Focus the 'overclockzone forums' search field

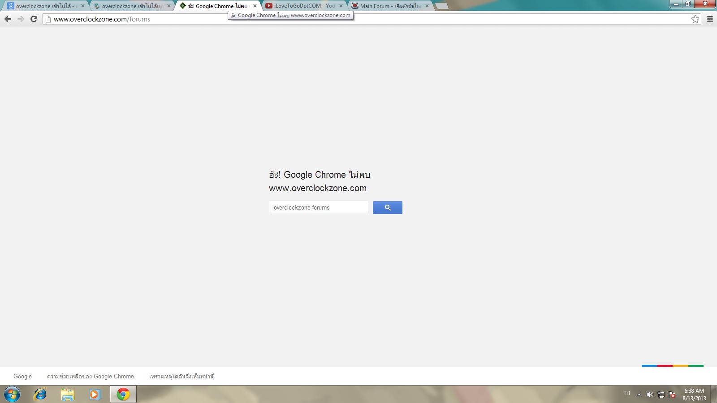(x=319, y=207)
